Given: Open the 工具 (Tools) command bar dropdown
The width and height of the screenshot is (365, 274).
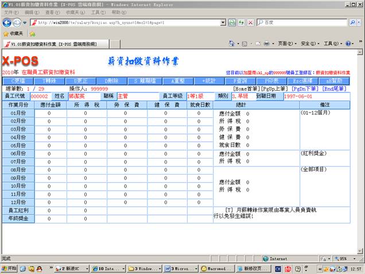Looking at the screenshot, I should (332, 44).
